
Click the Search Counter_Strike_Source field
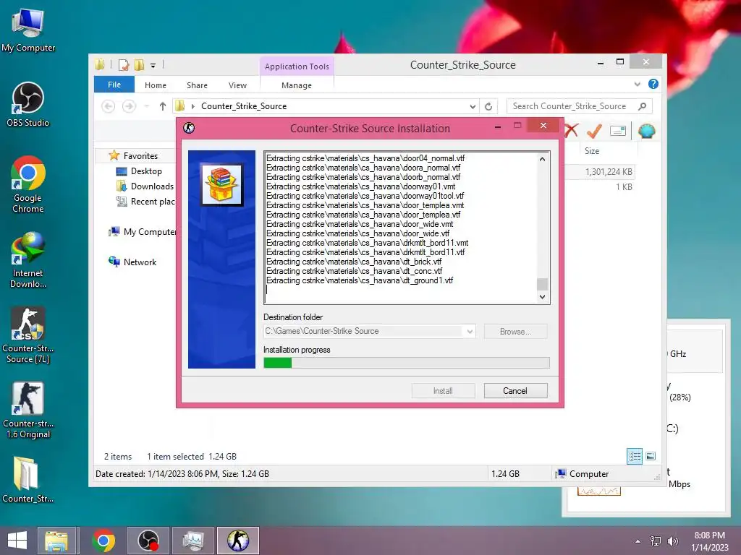580,107
